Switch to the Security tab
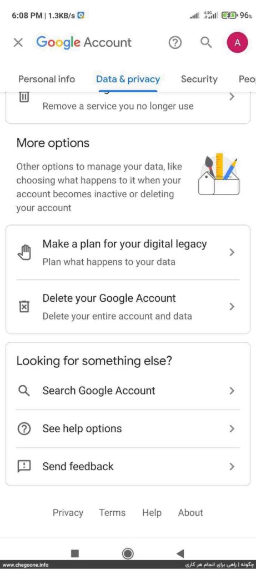256x569 pixels. click(x=199, y=79)
